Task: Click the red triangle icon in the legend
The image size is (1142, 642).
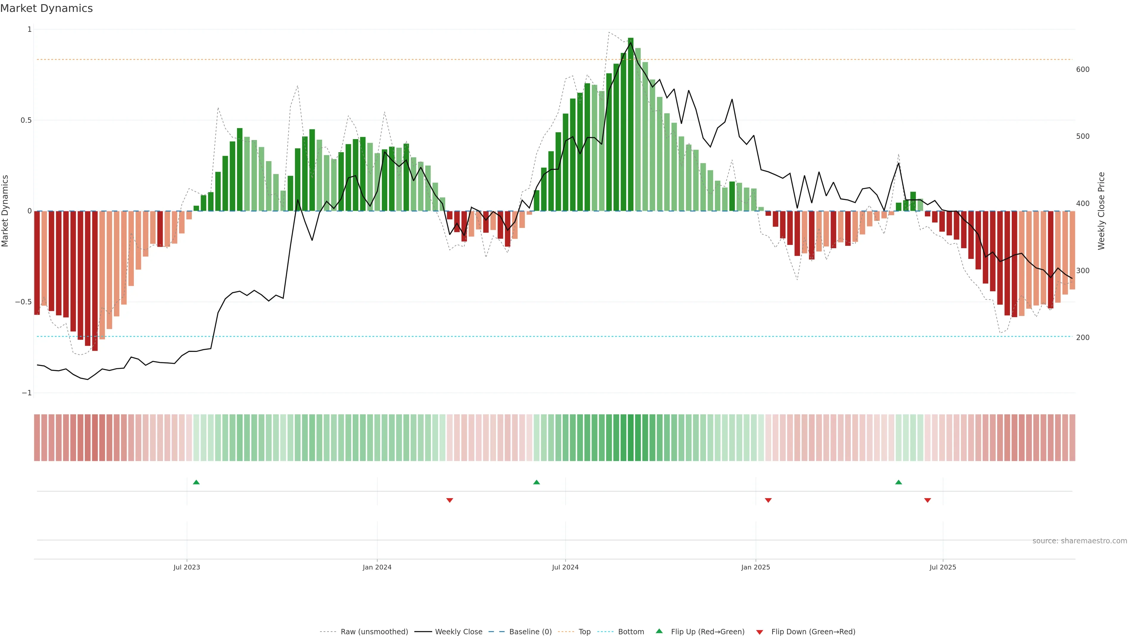Action: 760,632
